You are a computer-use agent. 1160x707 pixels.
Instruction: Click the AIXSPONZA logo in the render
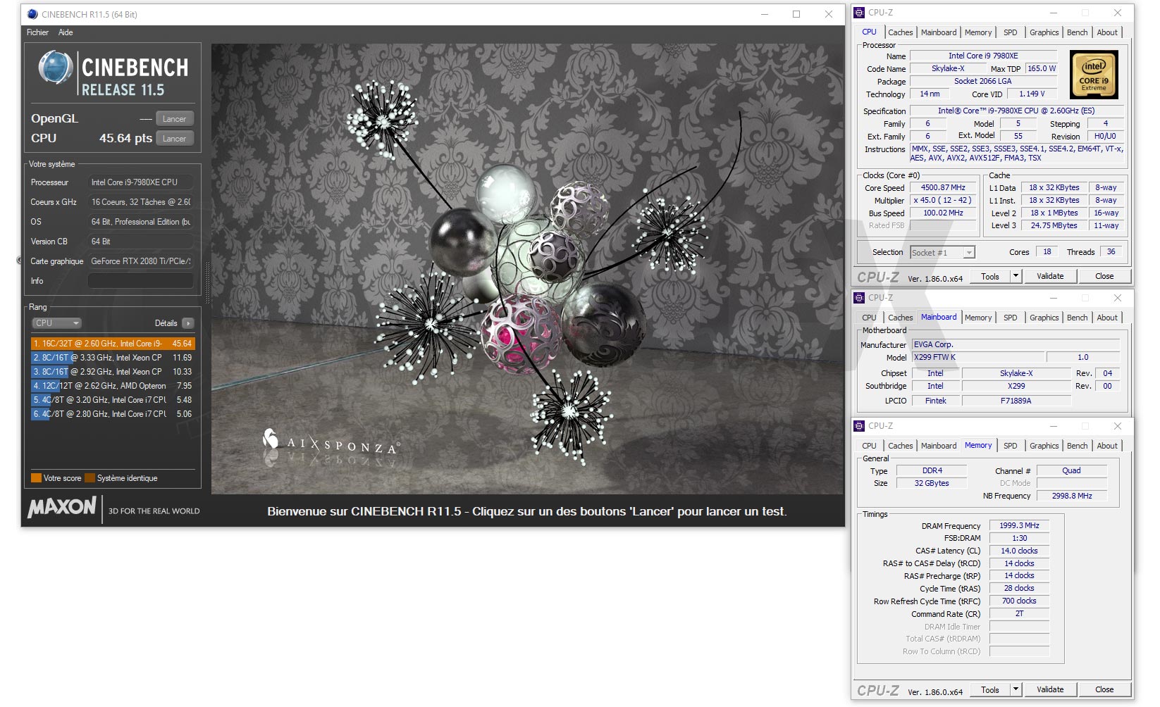(x=331, y=442)
